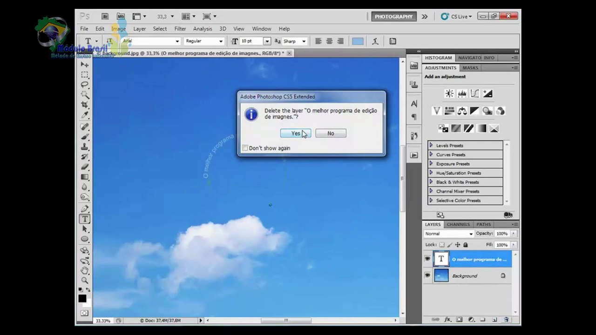The width and height of the screenshot is (596, 335).
Task: Open CS Live
Action: tap(456, 16)
